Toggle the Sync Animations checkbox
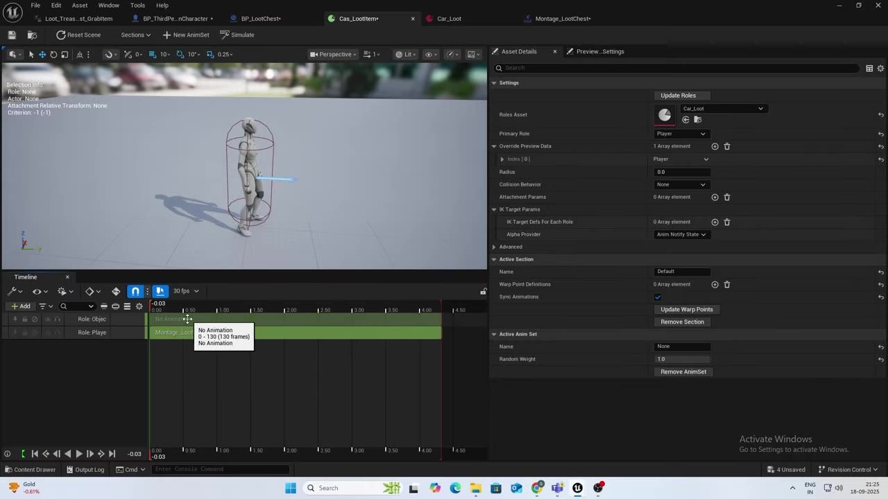The width and height of the screenshot is (888, 499). coord(658,297)
